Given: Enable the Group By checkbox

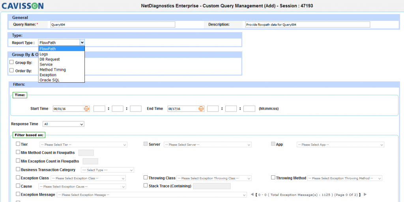Looking at the screenshot, I should (11, 62).
